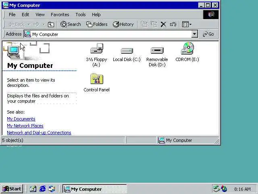Screen dimensions: 258x194
Task: Click the Forward arrow button
Action: point(36,24)
